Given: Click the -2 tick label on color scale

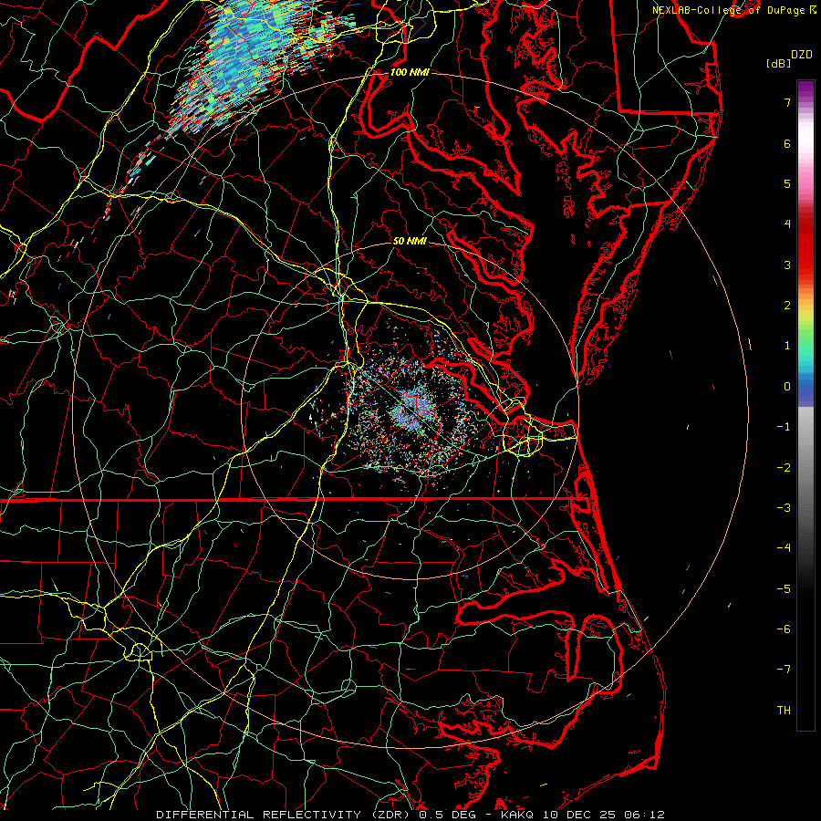Looking at the screenshot, I should coord(784,468).
